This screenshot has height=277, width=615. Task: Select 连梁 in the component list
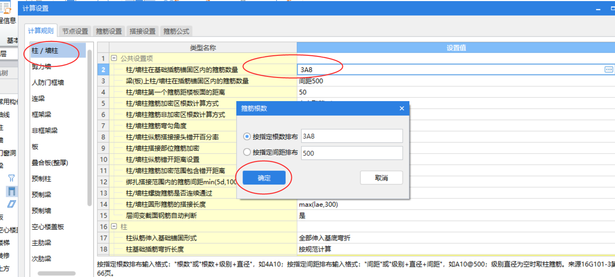38,99
